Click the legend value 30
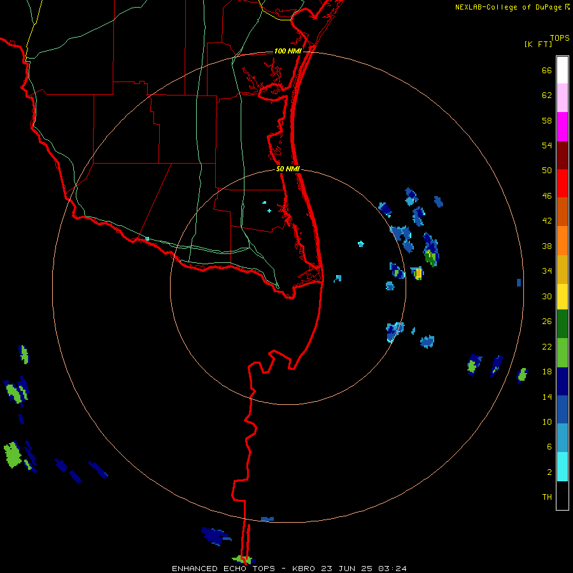Screen dimensions: 573x573 click(547, 296)
